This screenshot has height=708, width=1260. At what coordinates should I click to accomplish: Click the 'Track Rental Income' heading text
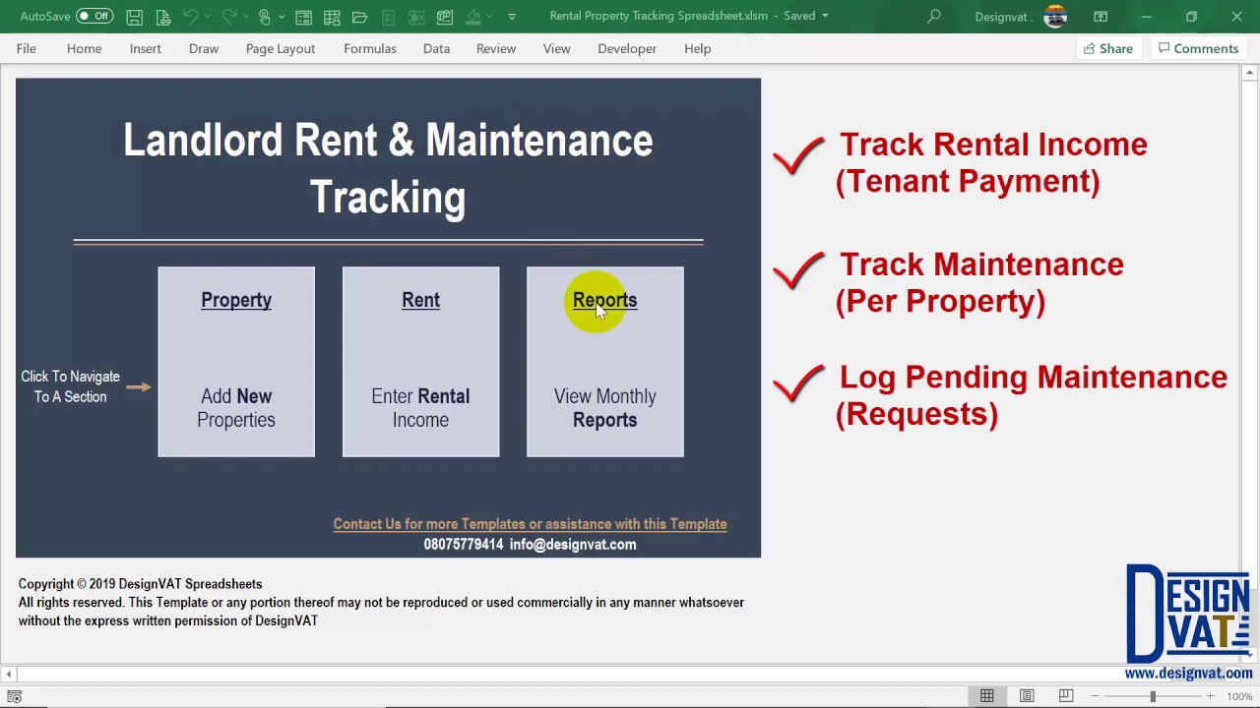tap(993, 145)
